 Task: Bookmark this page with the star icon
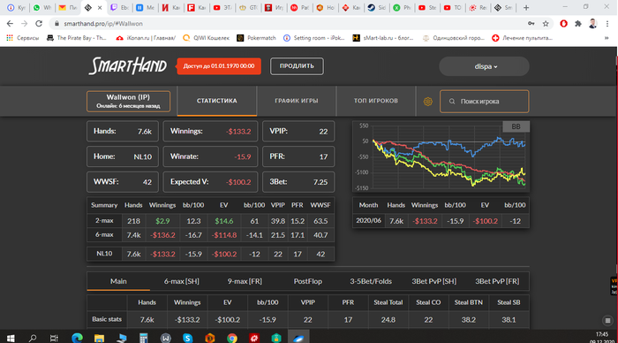[546, 24]
